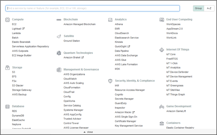Image resolution: width=217 pixels, height=135 pixels.
Task: Open Athena
Action: pyautogui.click(x=119, y=24)
